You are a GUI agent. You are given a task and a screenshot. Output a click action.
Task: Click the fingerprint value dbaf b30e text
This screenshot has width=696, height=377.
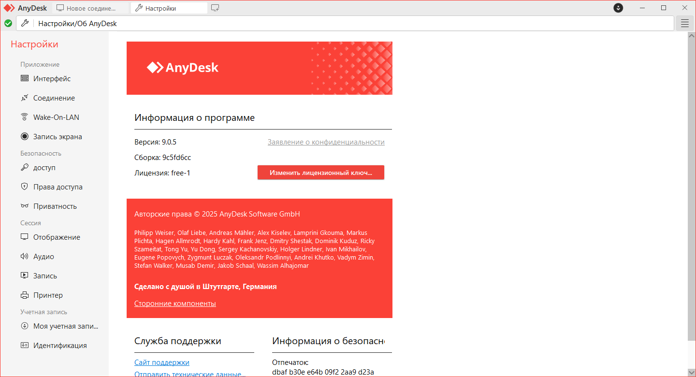coord(323,372)
